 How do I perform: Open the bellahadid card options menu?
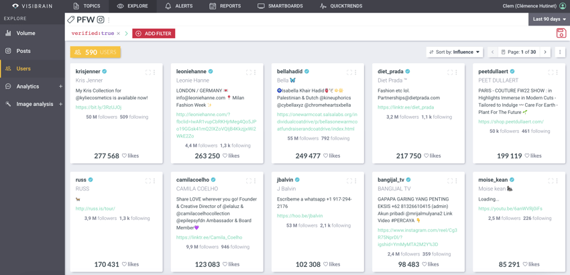click(x=355, y=72)
